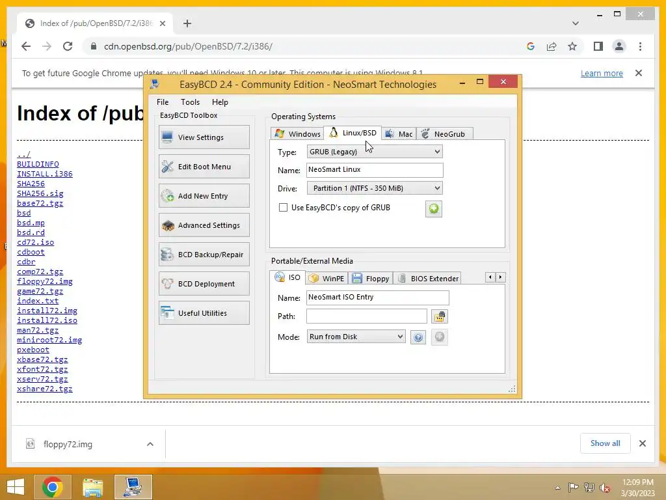
Task: Enable Use EasyBCD's copy of GRUB
Action: pos(283,208)
